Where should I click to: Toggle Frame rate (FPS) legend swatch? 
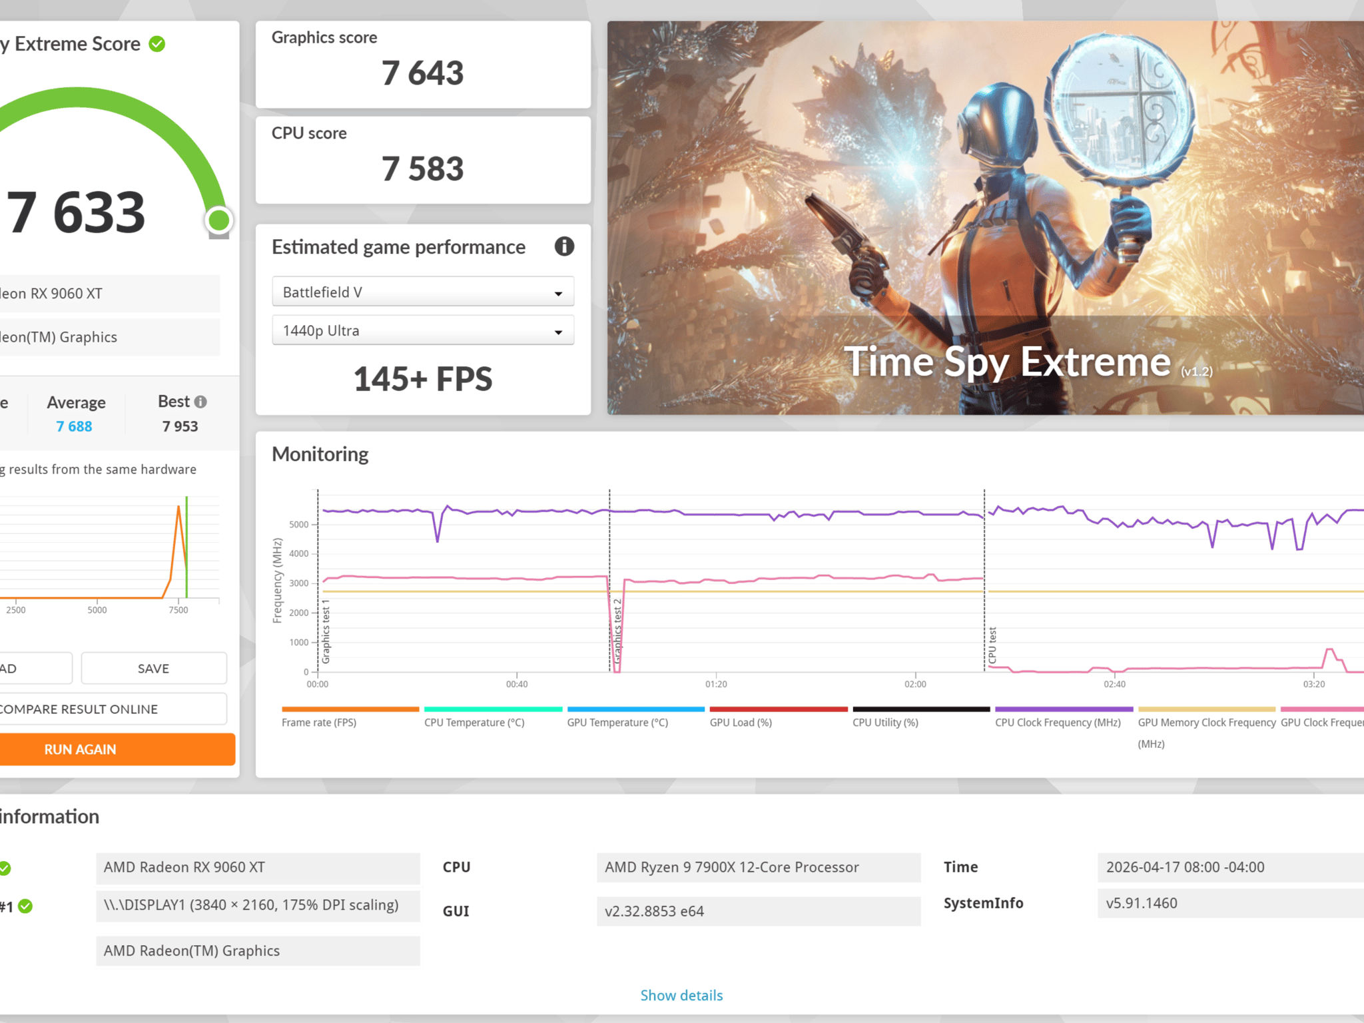point(350,709)
